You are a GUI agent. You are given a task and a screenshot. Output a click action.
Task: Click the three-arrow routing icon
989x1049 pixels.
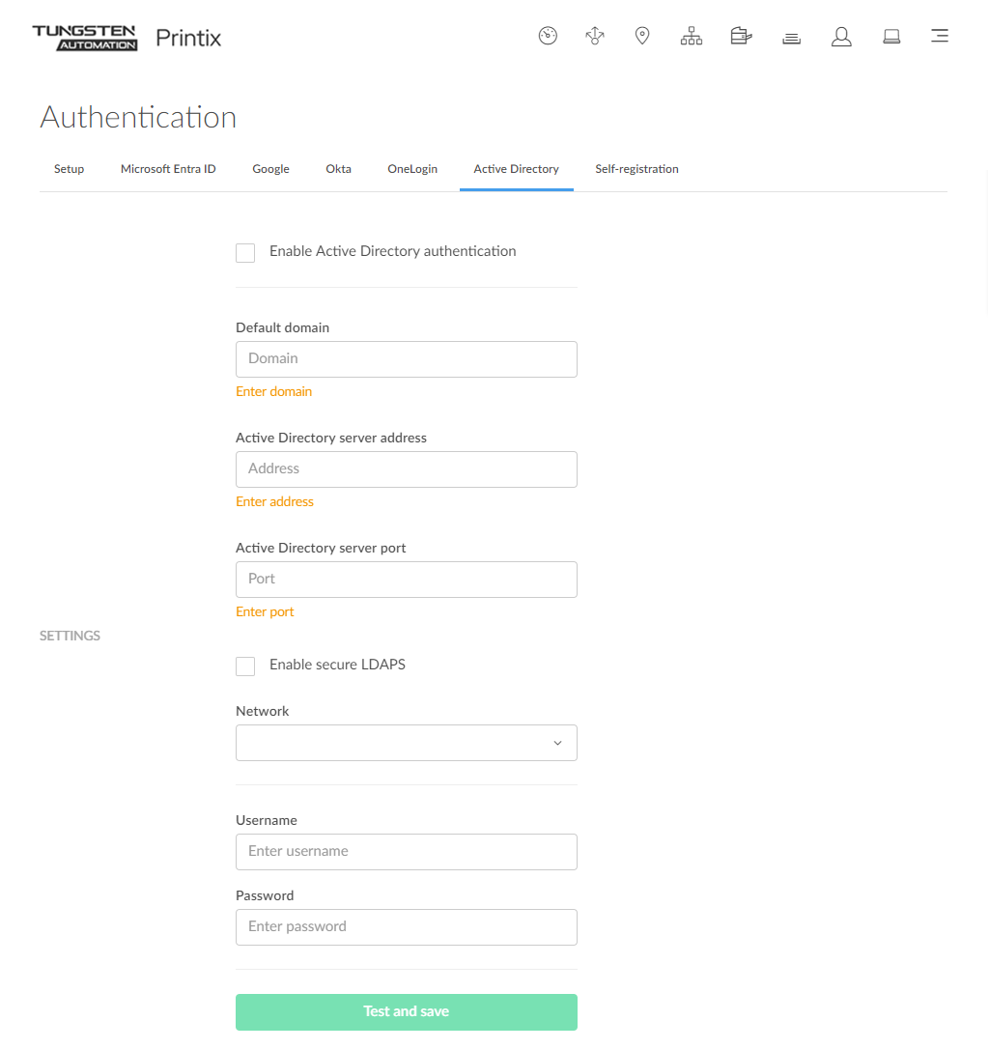point(595,37)
